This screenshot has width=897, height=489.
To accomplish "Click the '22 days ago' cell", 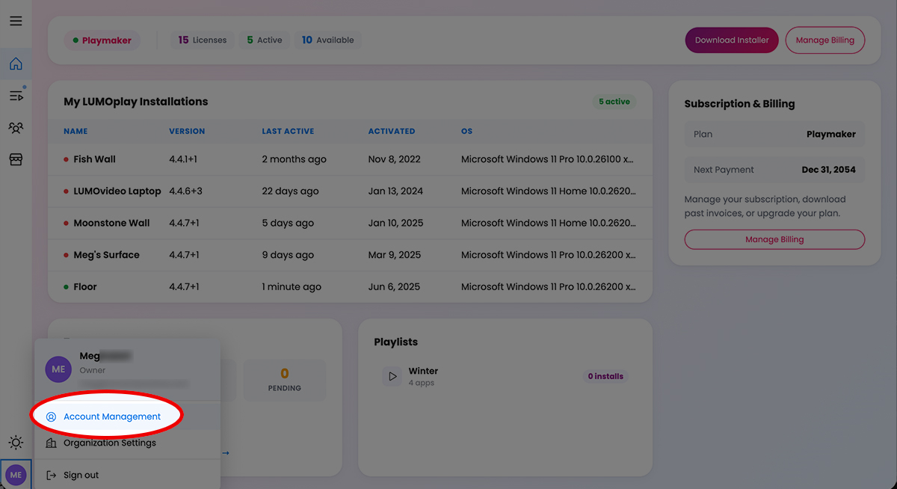I will point(290,191).
